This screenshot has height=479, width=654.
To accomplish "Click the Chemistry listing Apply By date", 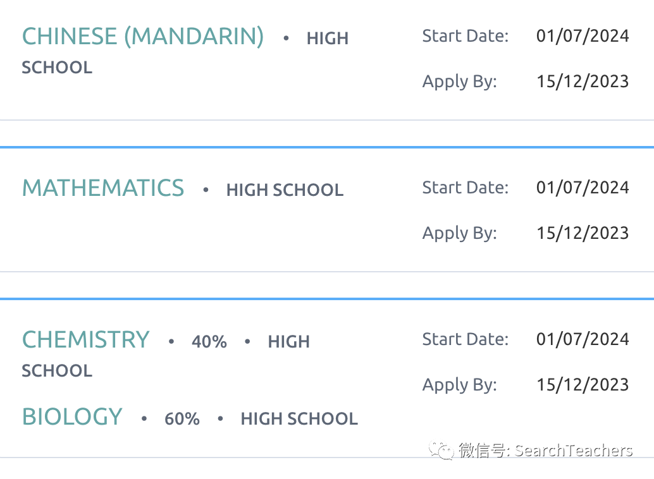I will tap(583, 385).
